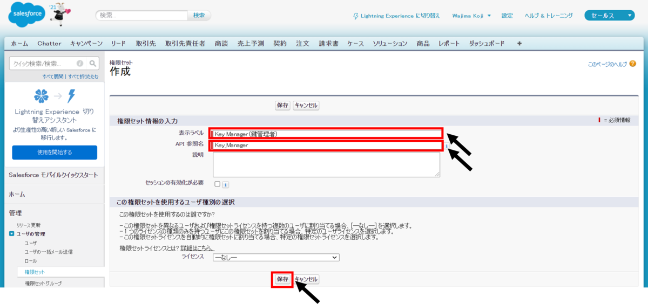Open Salesforce モバイルクイックスタート in sidebar
The image size is (648, 304).
(x=53, y=175)
